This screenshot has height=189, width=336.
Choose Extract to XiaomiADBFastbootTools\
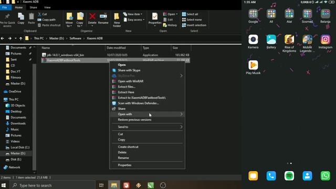(147, 98)
